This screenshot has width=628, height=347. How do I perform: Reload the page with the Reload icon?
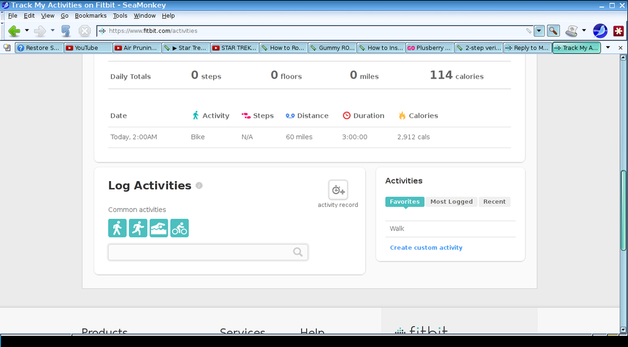pyautogui.click(x=65, y=31)
